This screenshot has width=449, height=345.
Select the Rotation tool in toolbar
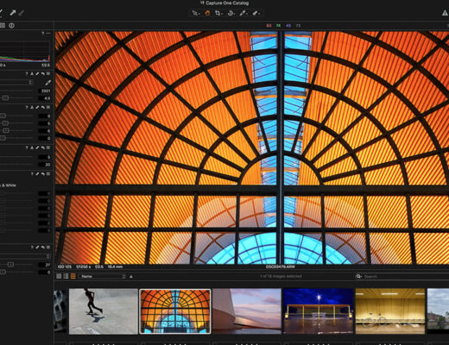click(x=231, y=13)
